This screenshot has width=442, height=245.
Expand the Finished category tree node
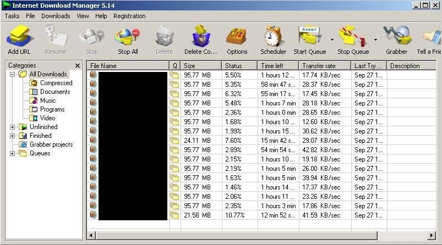13,136
